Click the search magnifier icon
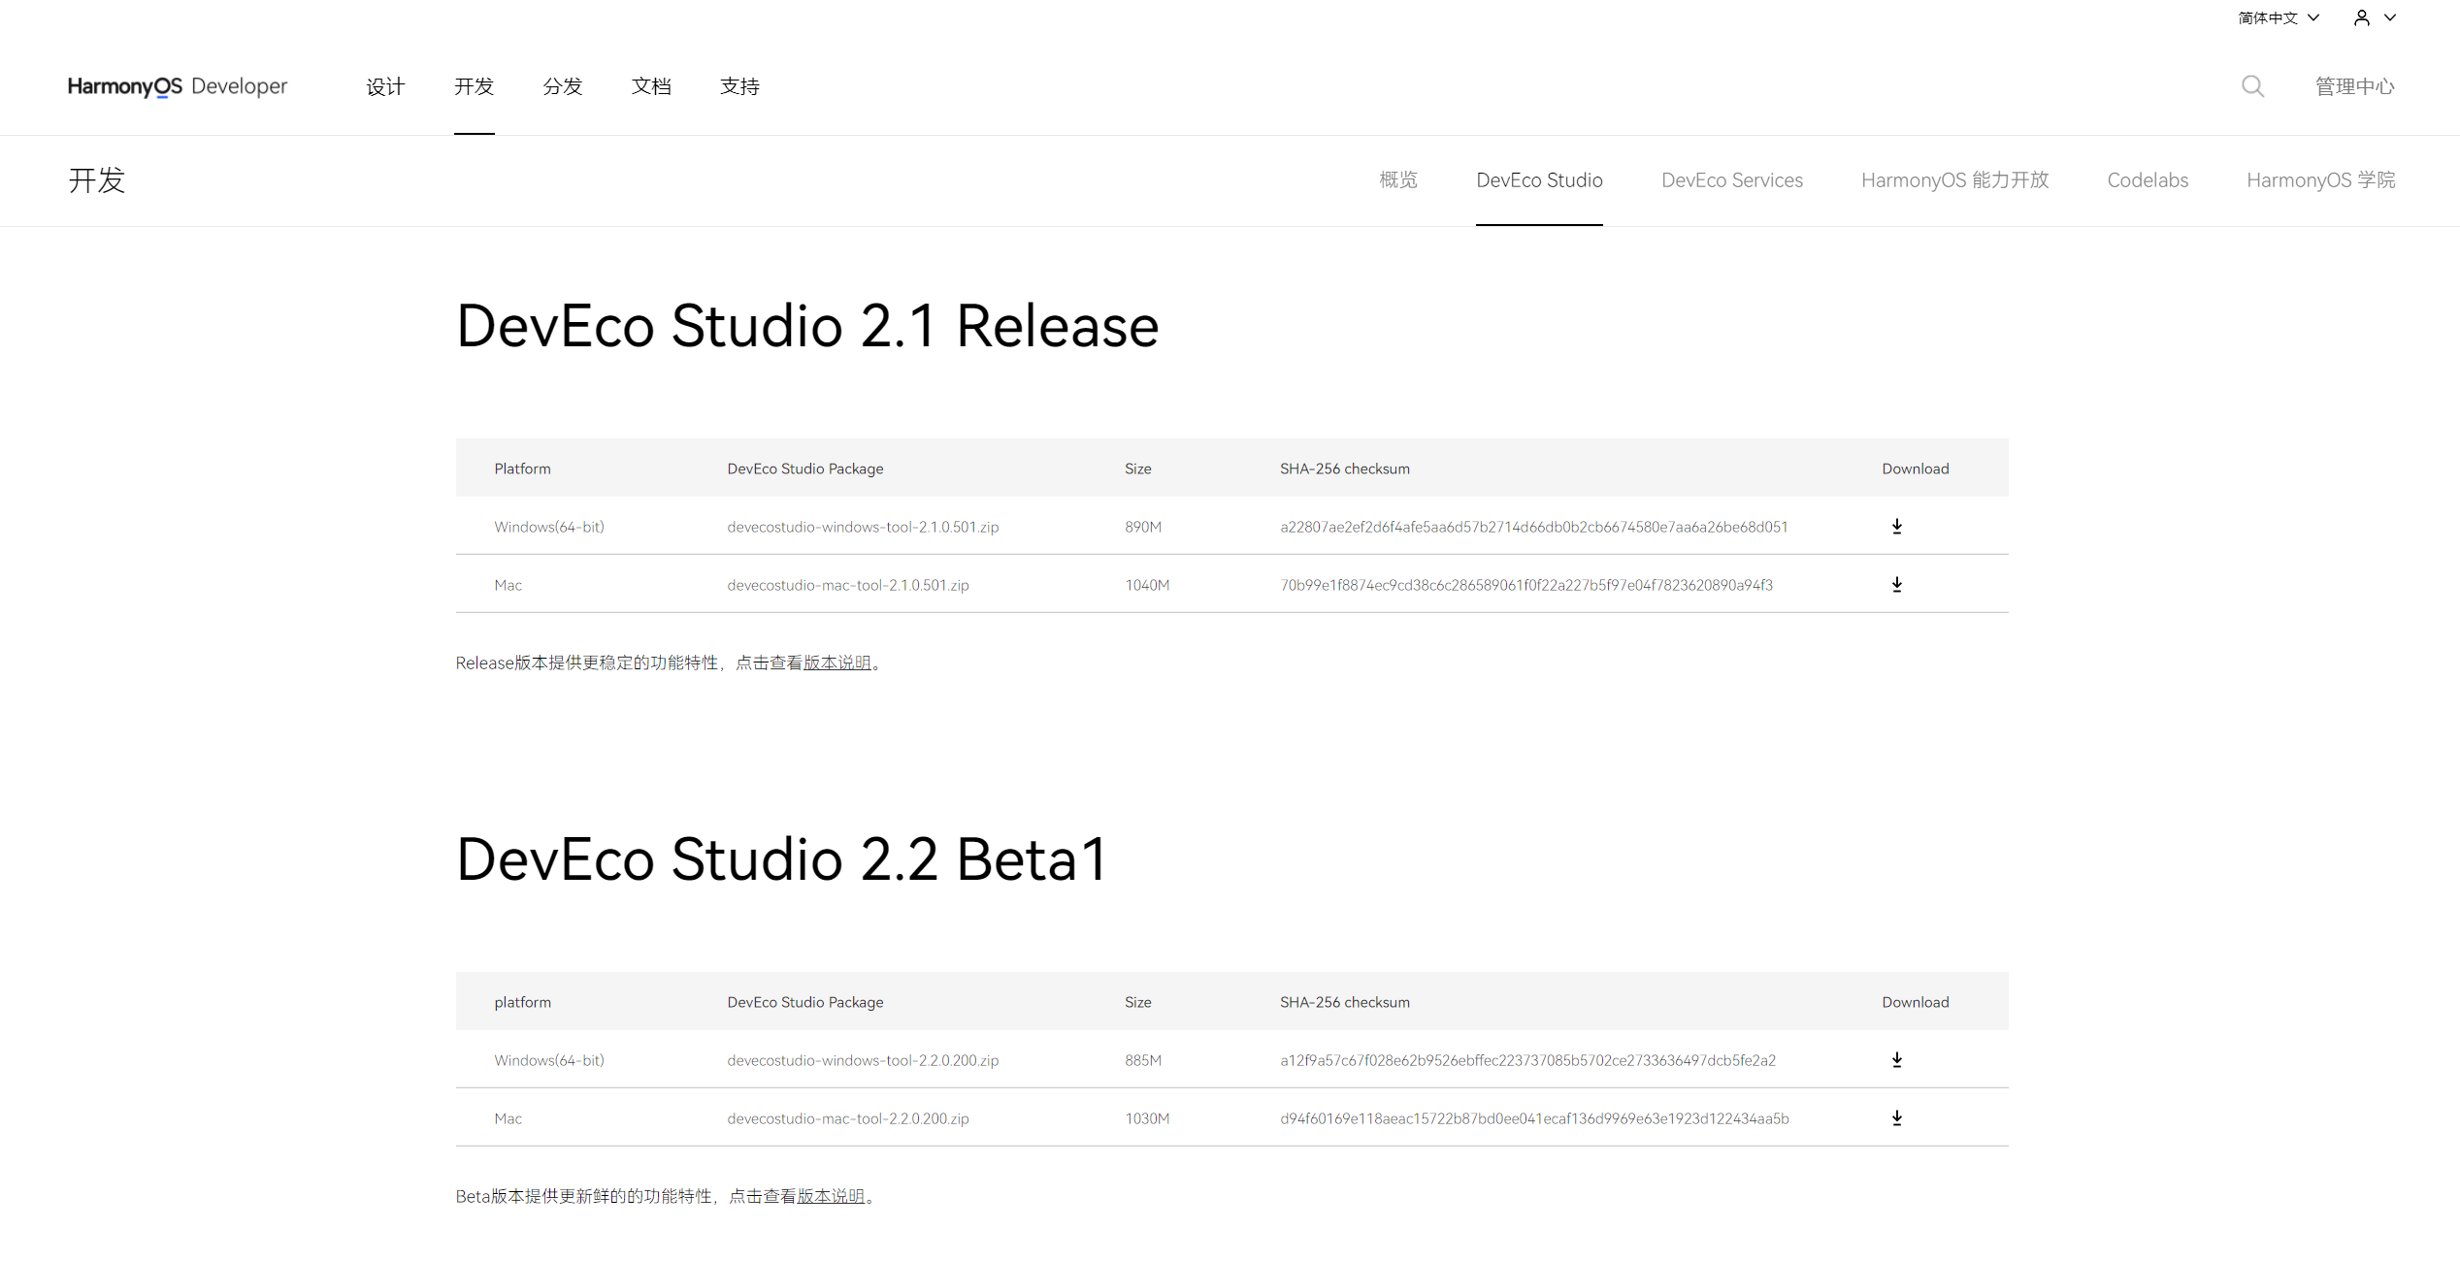Screen dimensions: 2460x1261 [2252, 86]
